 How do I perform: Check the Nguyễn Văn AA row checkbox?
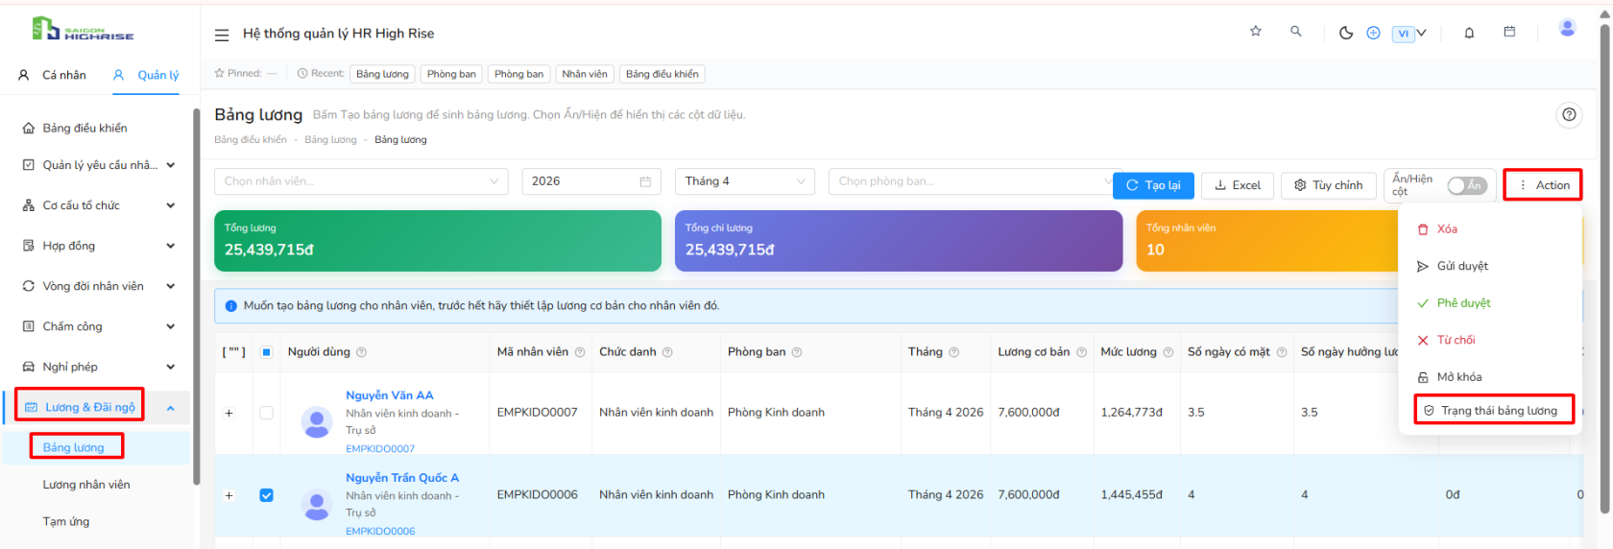[267, 413]
